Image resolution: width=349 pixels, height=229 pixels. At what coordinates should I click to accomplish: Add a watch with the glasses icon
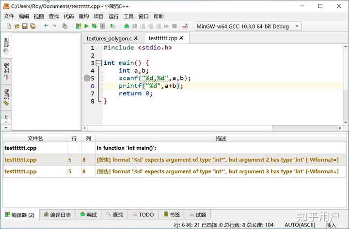pyautogui.click(x=185, y=26)
